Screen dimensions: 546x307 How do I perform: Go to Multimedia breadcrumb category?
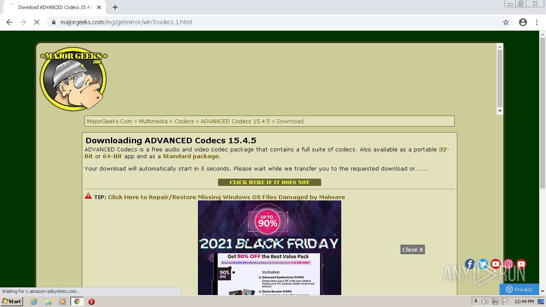pos(153,121)
